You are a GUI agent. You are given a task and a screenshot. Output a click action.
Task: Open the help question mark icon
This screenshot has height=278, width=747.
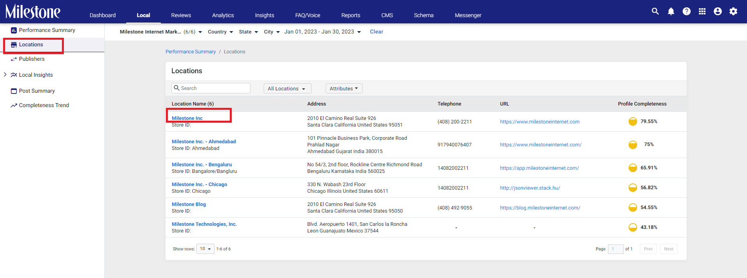tap(687, 11)
